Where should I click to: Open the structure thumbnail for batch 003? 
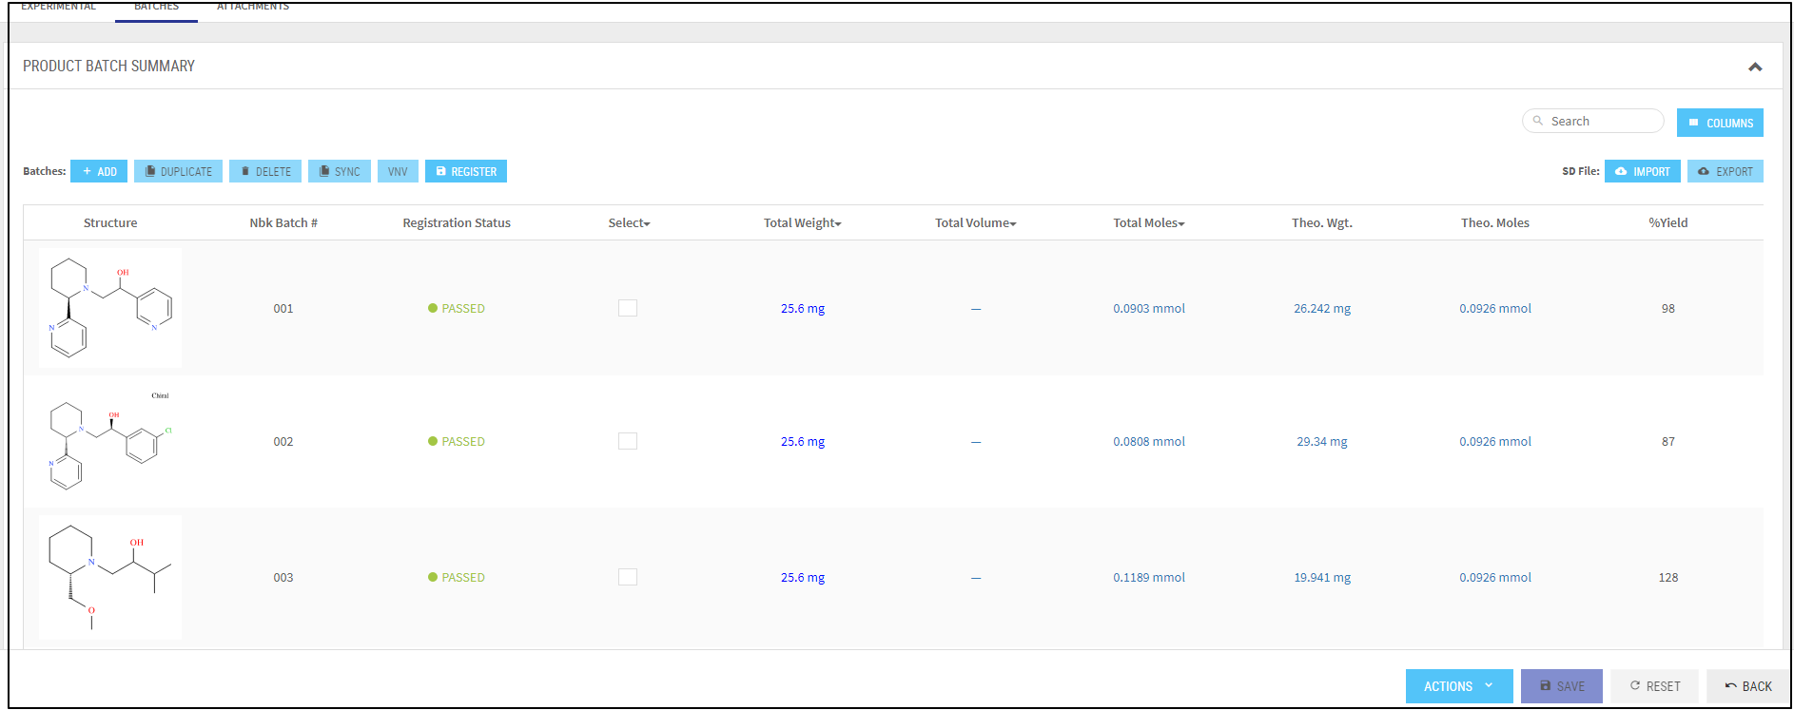[110, 577]
